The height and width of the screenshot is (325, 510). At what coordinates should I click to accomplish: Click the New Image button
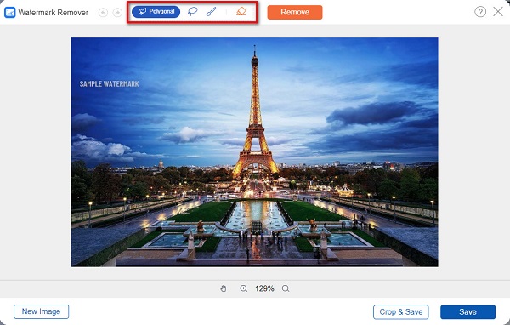click(x=42, y=311)
